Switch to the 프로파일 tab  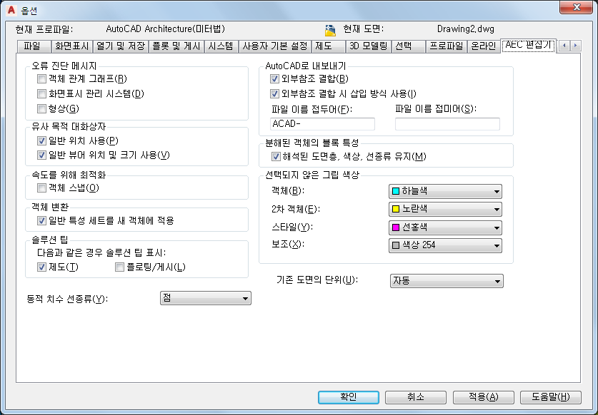(447, 46)
